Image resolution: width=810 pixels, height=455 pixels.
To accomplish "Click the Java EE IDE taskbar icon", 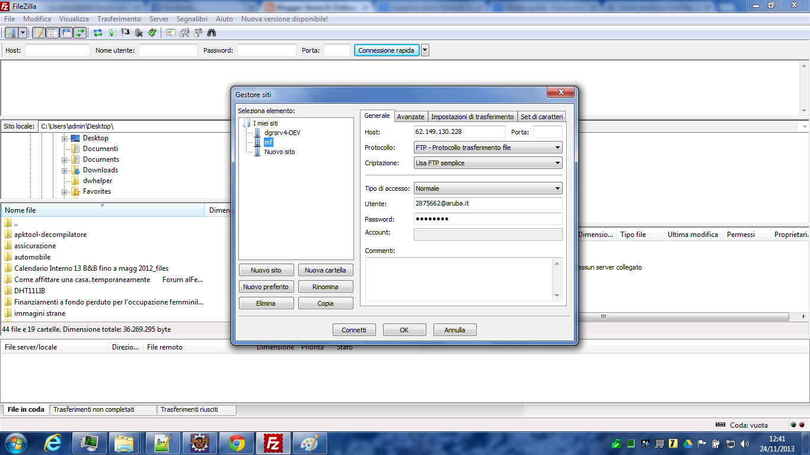I will pyautogui.click(x=200, y=443).
